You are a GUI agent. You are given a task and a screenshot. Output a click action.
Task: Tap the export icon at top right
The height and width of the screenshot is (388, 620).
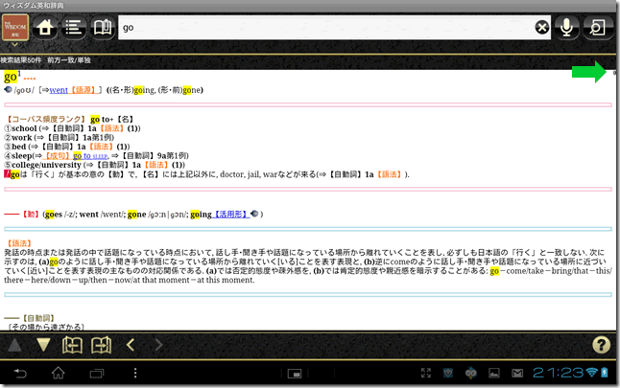[x=599, y=28]
